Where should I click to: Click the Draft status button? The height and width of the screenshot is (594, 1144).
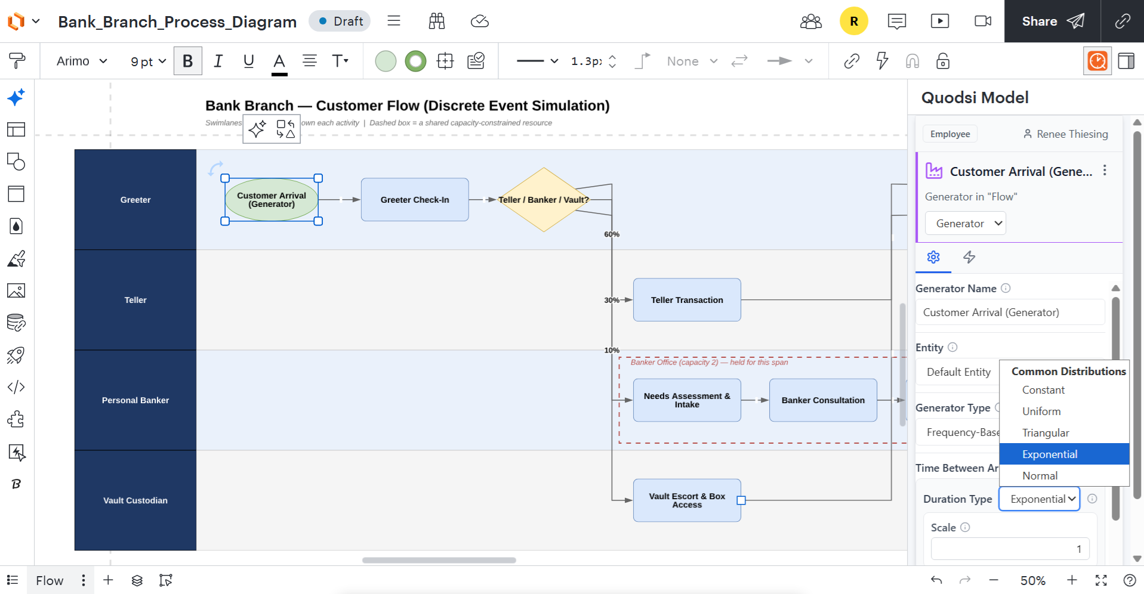340,21
